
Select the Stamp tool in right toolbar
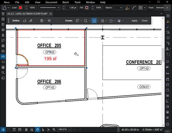coord(168,49)
